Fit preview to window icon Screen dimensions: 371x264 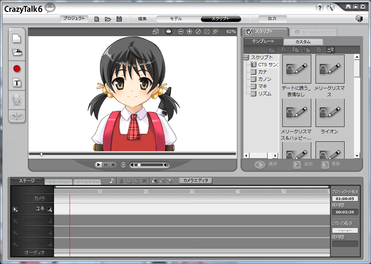pos(207,31)
